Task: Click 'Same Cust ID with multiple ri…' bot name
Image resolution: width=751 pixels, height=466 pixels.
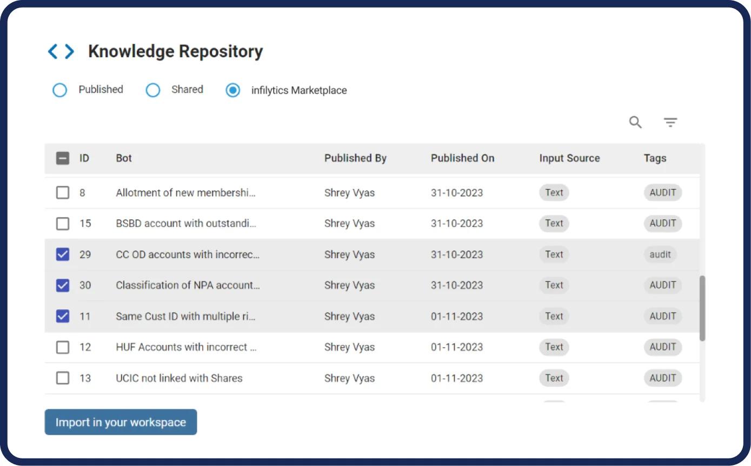Action: click(185, 316)
